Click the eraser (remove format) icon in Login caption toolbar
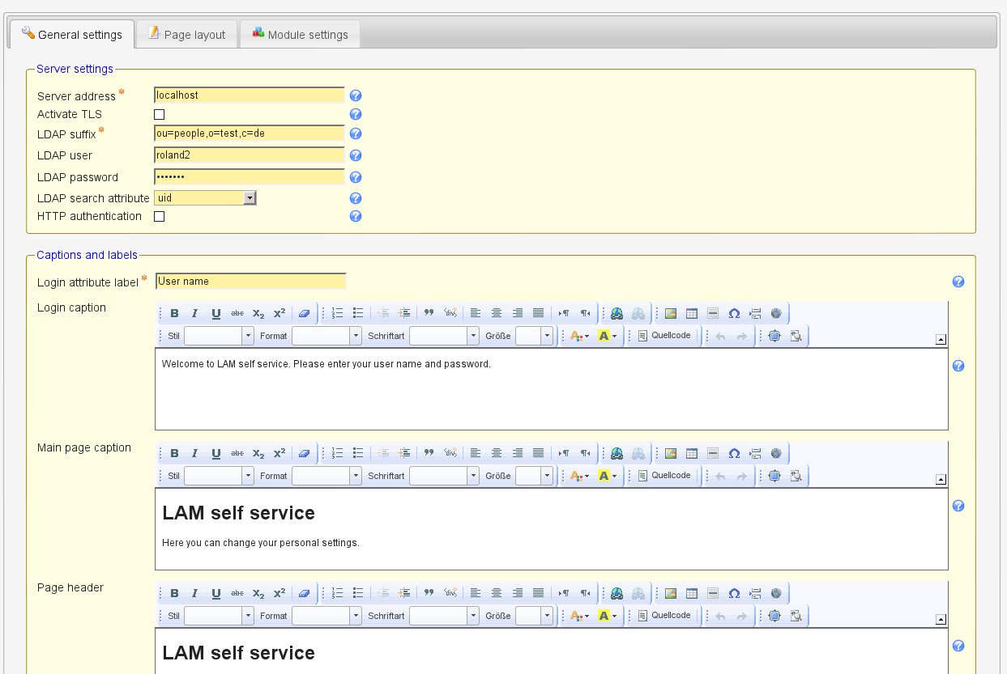The width and height of the screenshot is (1007, 674). click(304, 314)
